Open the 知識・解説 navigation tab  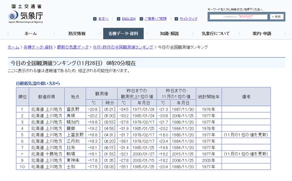169,34
